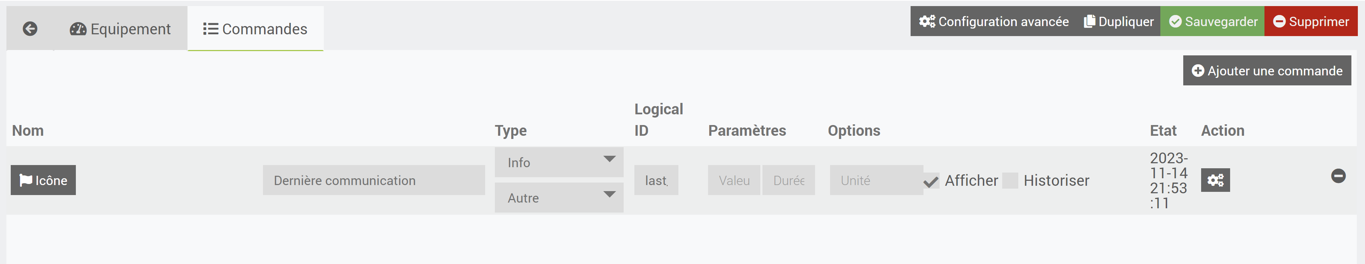The height and width of the screenshot is (264, 1365).
Task: Open command configuration gears icon
Action: [x=1215, y=180]
